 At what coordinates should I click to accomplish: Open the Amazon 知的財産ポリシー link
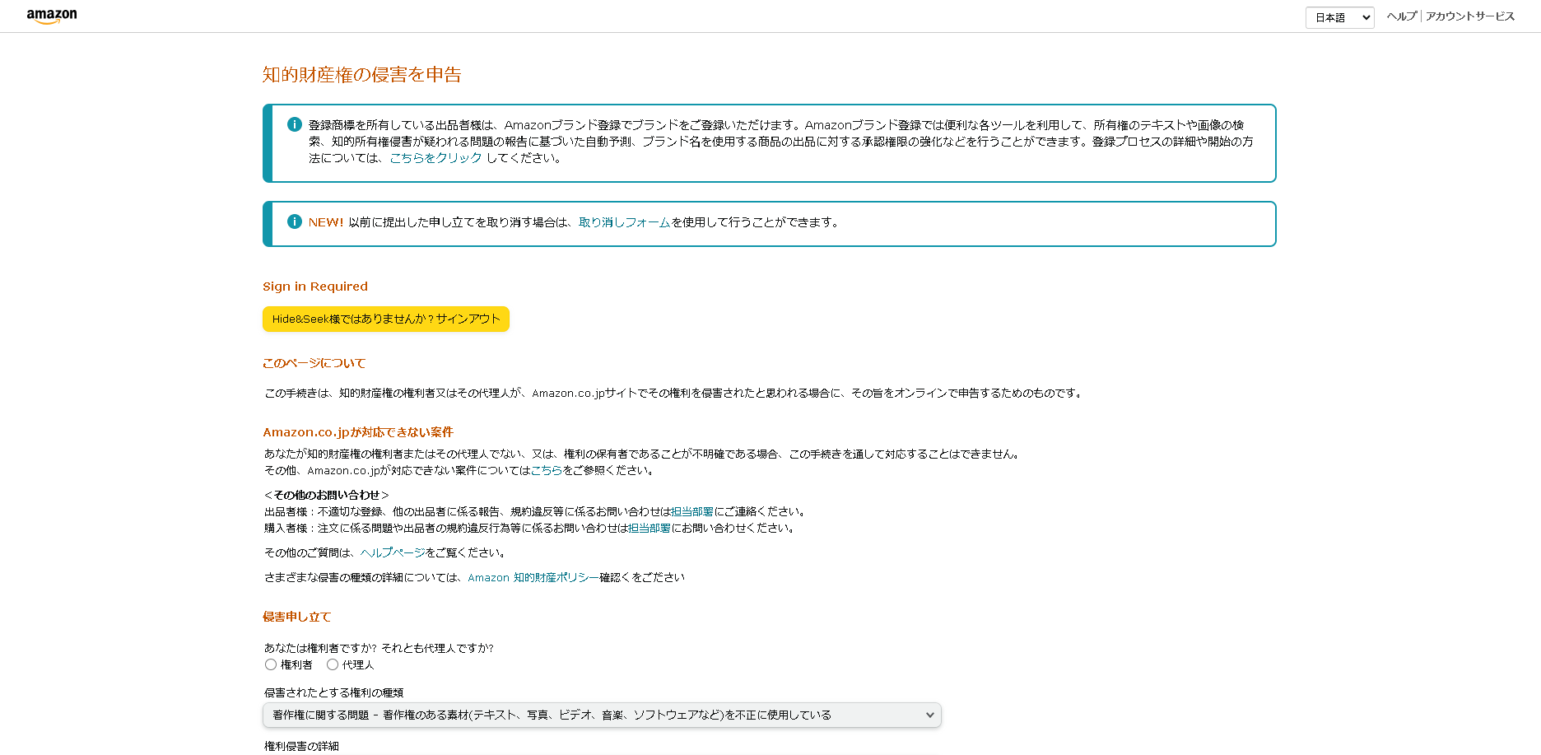tap(533, 578)
